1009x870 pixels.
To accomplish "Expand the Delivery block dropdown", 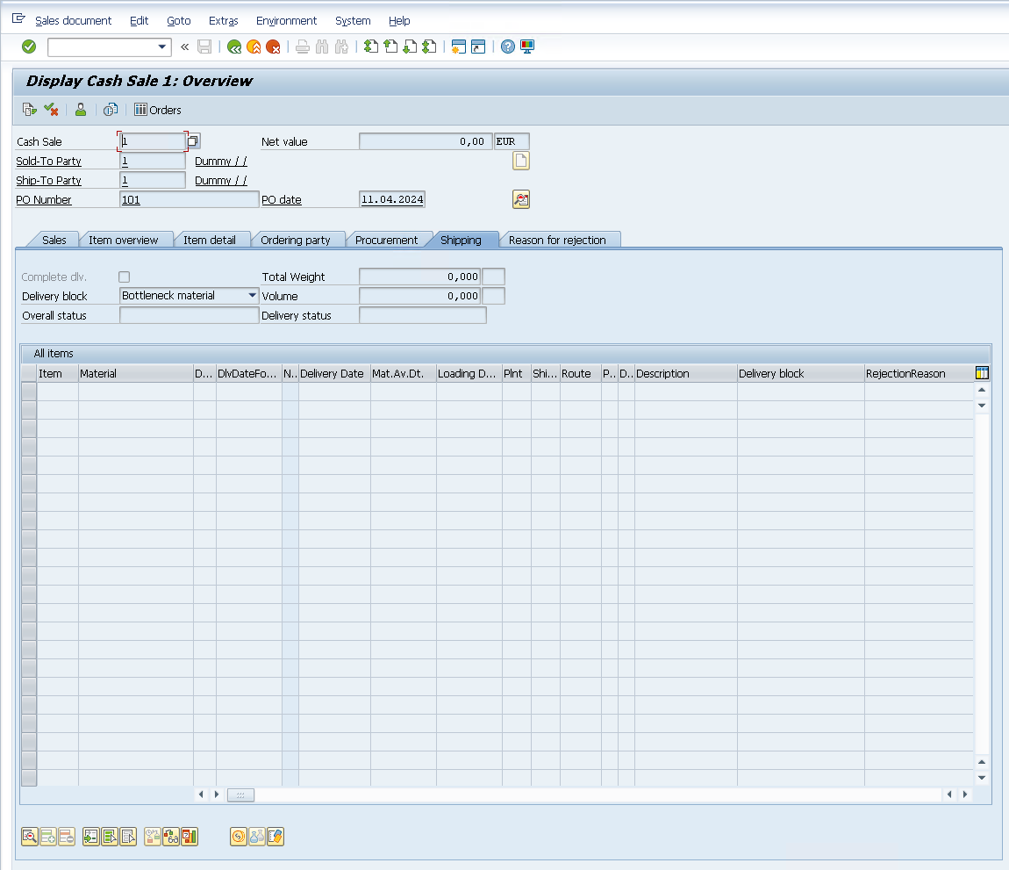I will point(252,296).
